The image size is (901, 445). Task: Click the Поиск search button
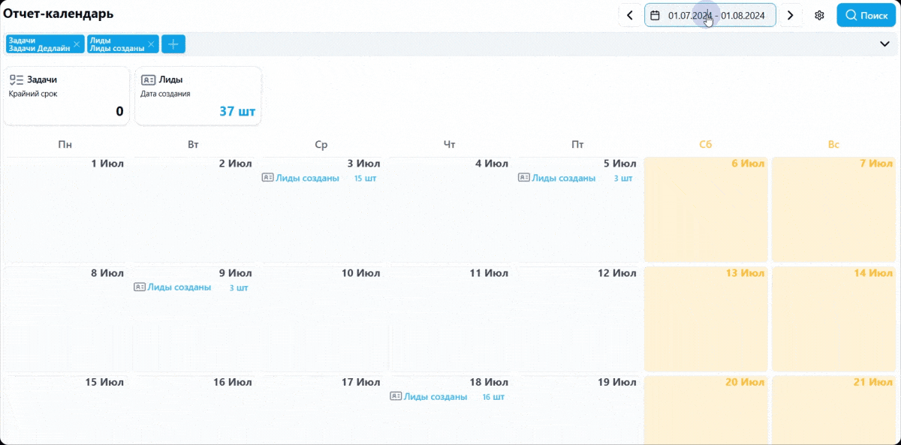tap(866, 15)
